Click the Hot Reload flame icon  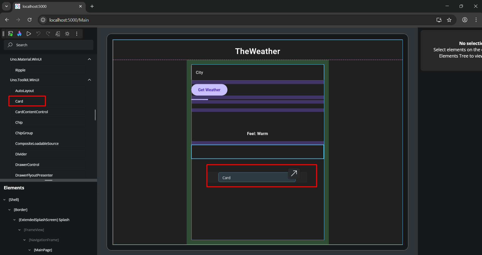[19, 34]
